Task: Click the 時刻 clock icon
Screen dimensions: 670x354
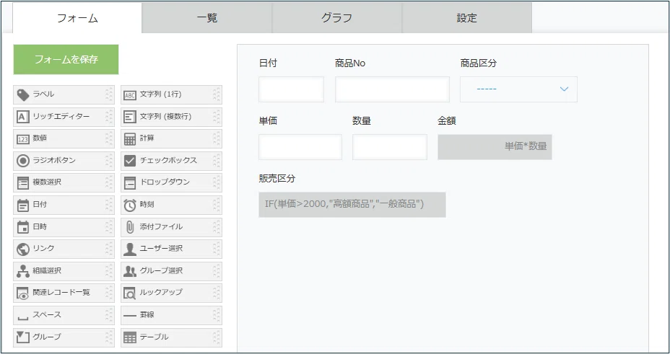Action: (x=130, y=205)
